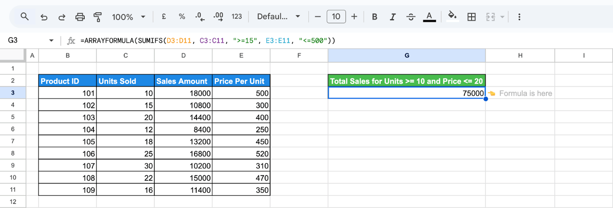Decrease font size with minus button
Image resolution: width=613 pixels, height=208 pixels.
[318, 17]
